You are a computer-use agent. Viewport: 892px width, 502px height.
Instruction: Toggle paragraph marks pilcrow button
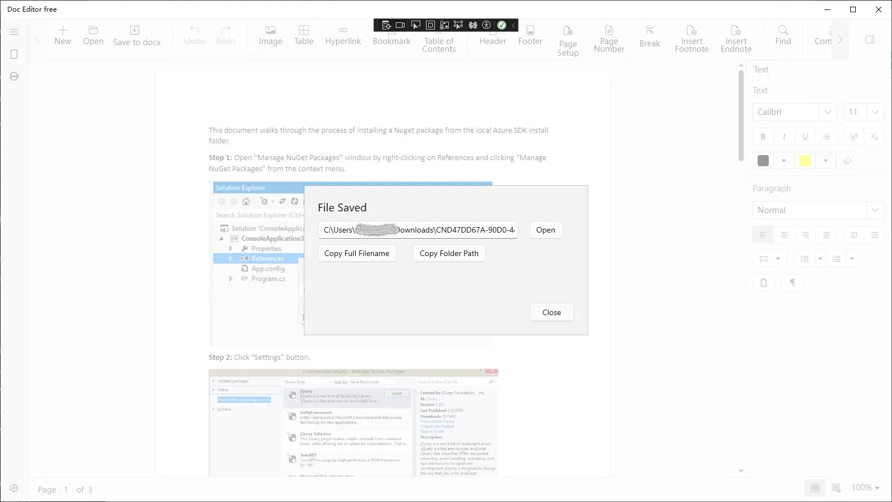point(792,283)
